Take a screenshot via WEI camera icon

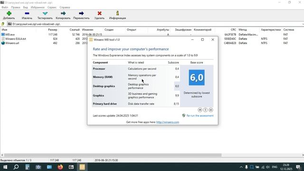pos(200,110)
